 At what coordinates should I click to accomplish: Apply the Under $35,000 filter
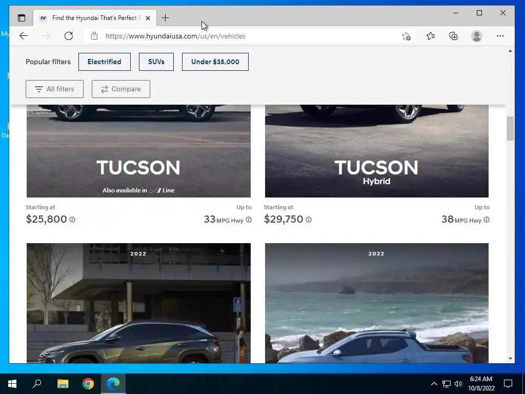tap(215, 62)
